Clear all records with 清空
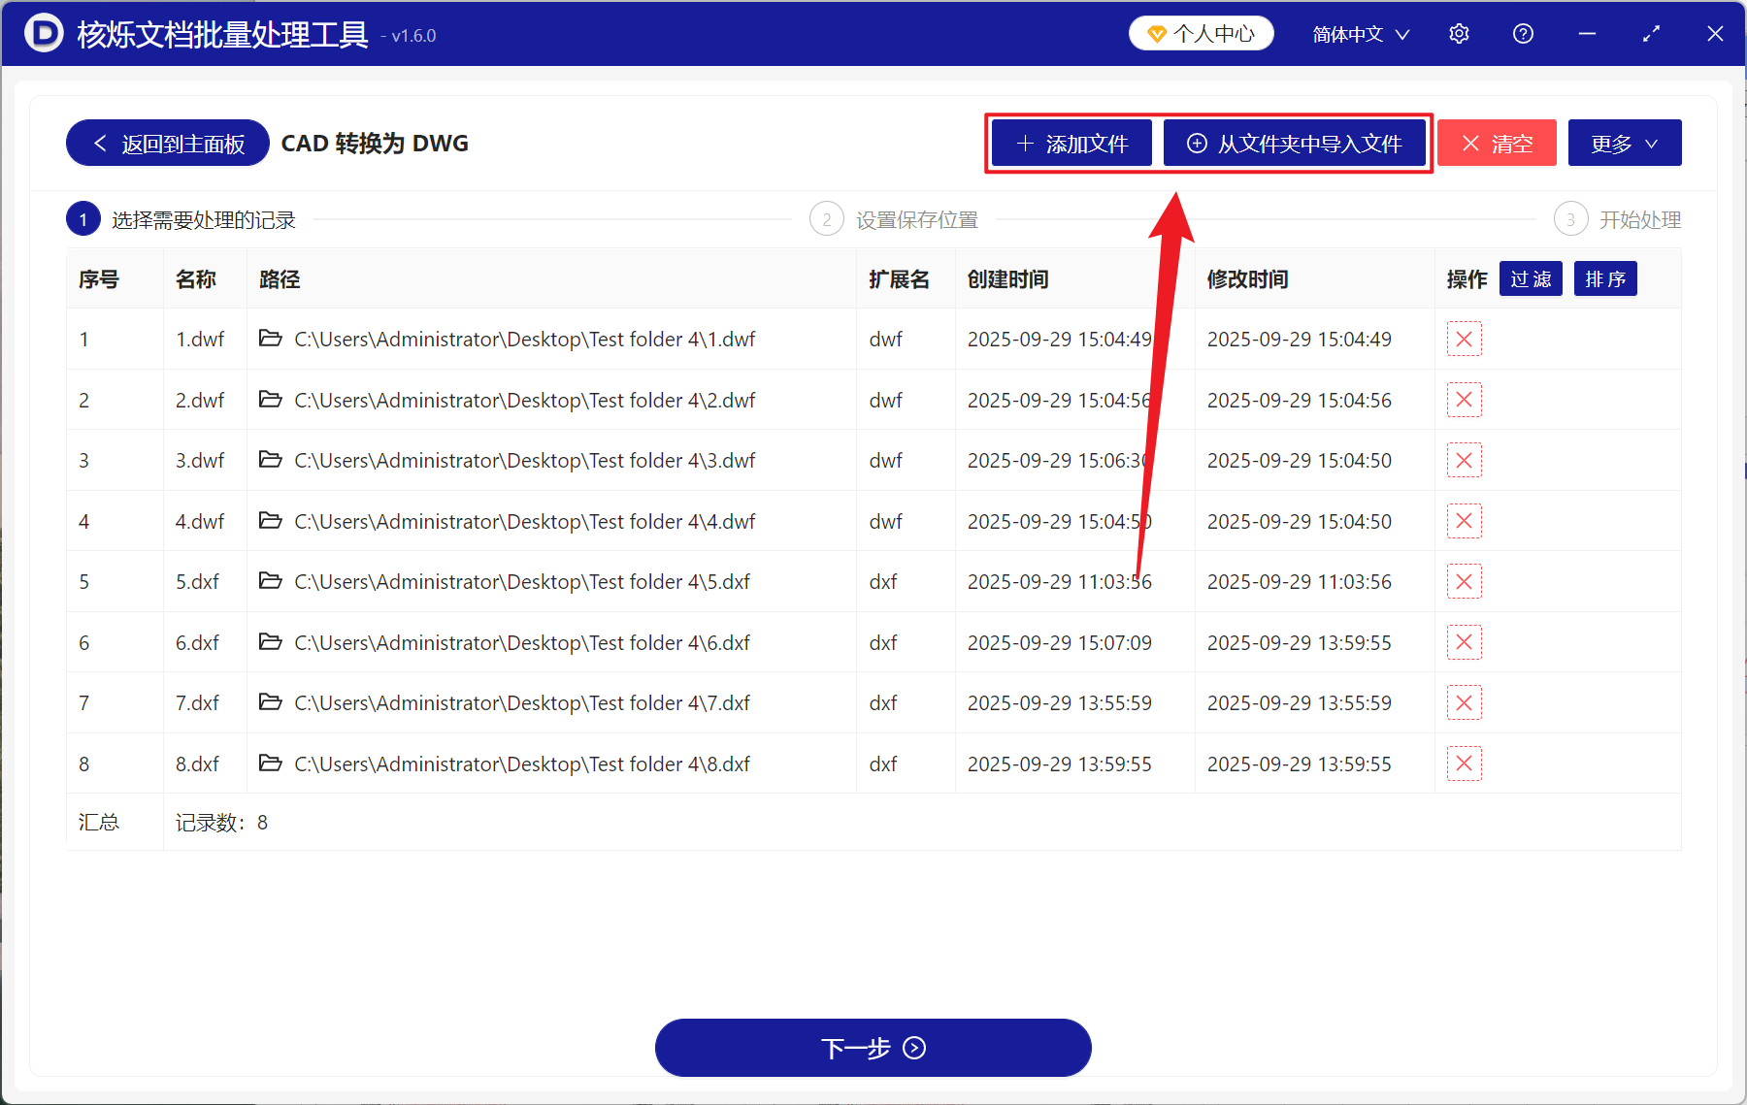 (x=1497, y=143)
